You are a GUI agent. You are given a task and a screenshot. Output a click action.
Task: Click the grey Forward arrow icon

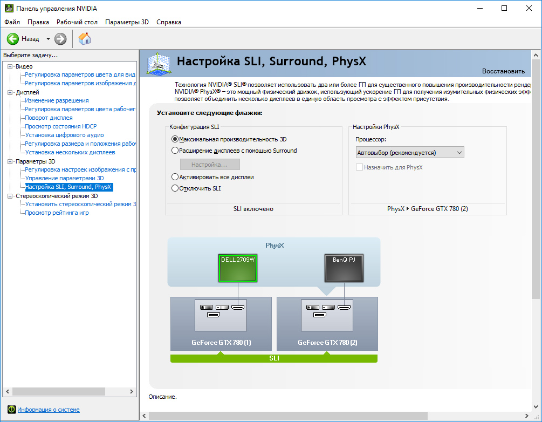[x=60, y=39]
